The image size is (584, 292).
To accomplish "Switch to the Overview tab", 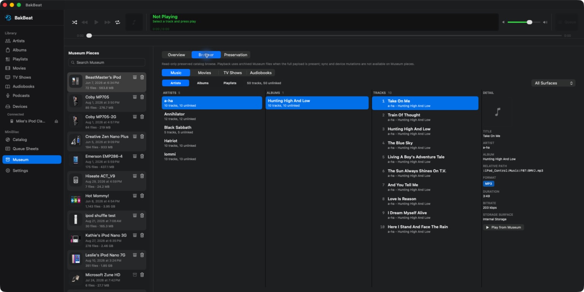I will 177,55.
